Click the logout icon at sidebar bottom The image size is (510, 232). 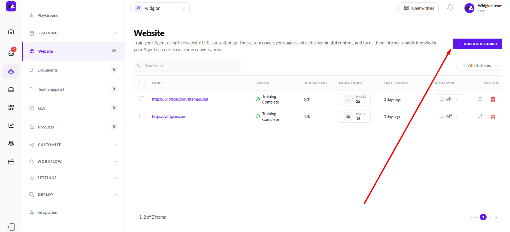11,227
